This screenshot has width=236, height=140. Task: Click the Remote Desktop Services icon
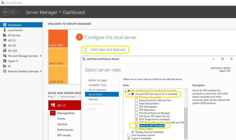click(5, 71)
